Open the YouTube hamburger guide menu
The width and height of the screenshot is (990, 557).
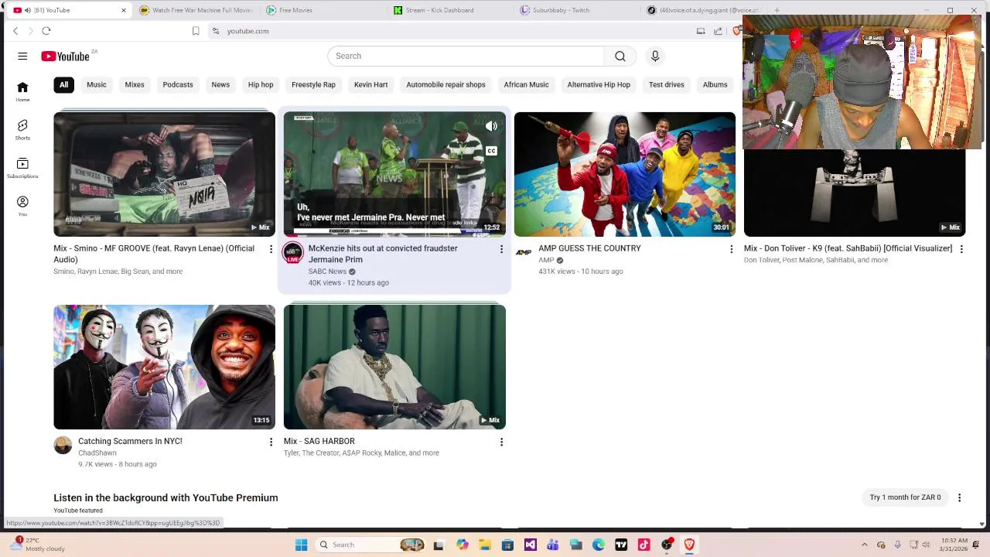[x=22, y=56]
